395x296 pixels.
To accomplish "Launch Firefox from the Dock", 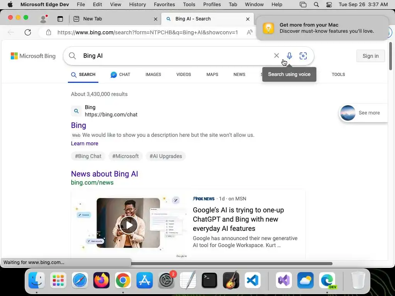I will click(101, 280).
